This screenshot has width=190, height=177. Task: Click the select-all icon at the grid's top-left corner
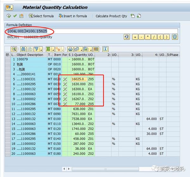click(x=8, y=55)
